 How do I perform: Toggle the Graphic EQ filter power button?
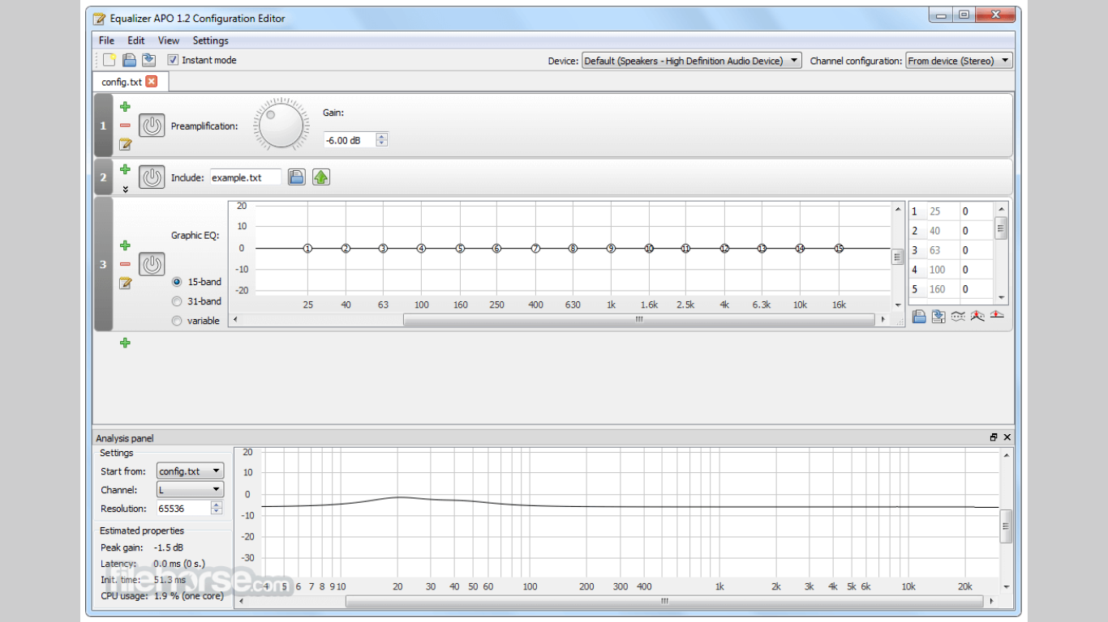pyautogui.click(x=152, y=264)
